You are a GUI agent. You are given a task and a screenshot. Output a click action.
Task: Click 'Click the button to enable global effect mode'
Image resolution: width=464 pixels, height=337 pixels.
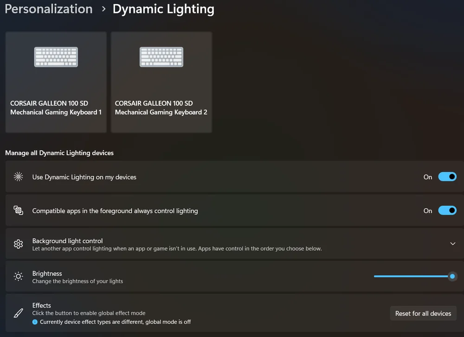(89, 313)
